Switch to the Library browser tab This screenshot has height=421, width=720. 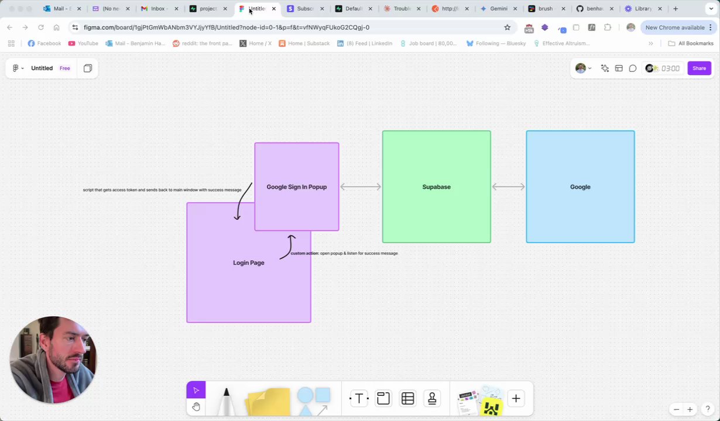(x=643, y=9)
